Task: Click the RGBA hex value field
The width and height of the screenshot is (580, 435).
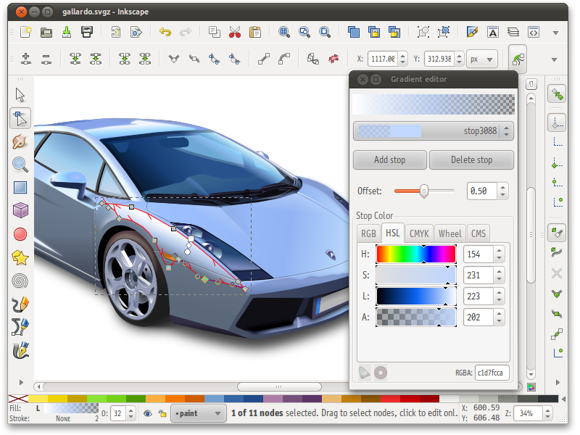Action: [x=492, y=373]
